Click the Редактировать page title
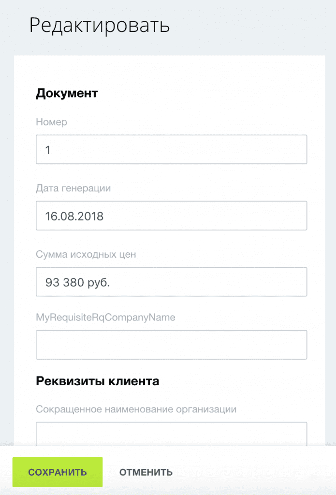336x495 pixels. pos(100,25)
